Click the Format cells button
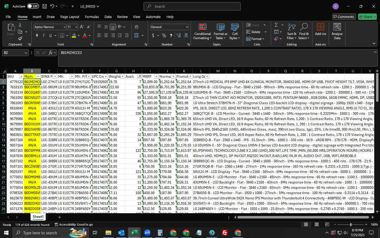Viewport: 380px width, 238px height. pos(255,39)
